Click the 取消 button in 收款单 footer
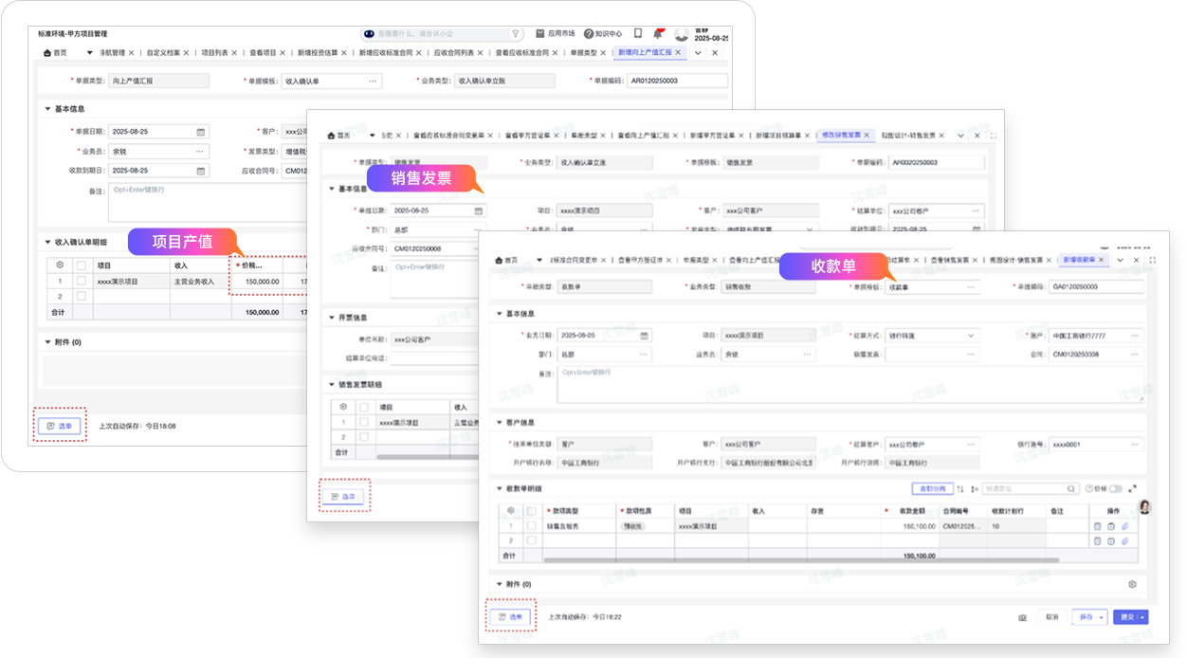 (1051, 617)
